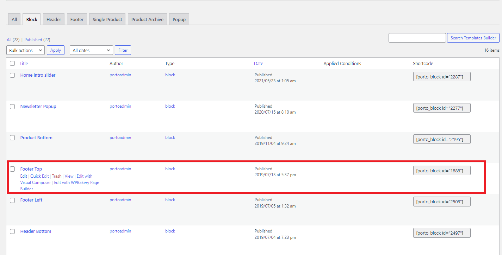Click portoadmin author in Footer Top row
Screen dimensions: 502x255
(x=120, y=169)
